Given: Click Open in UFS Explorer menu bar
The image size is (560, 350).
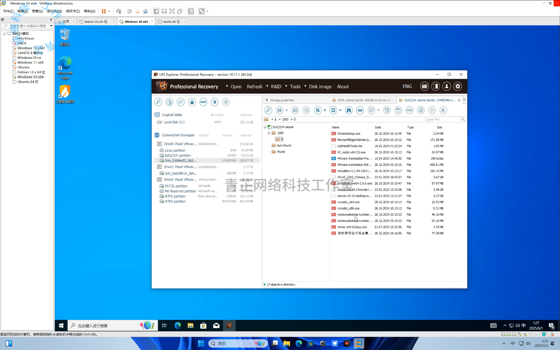Looking at the screenshot, I should click(236, 87).
